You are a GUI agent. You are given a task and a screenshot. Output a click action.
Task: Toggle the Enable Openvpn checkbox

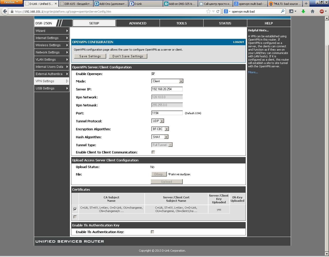coord(153,74)
